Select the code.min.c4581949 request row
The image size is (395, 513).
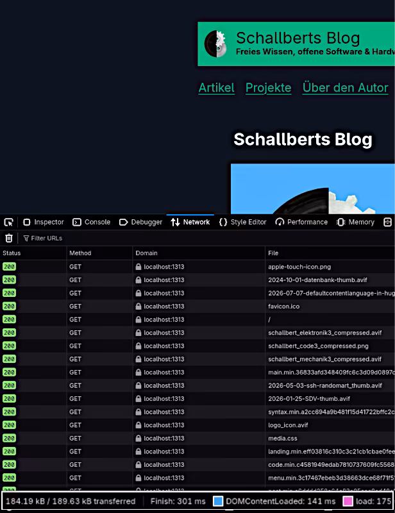point(197,464)
